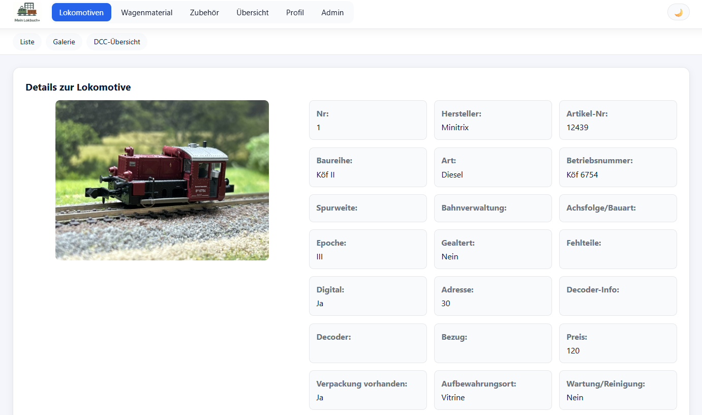The width and height of the screenshot is (702, 415).
Task: Click the Fehlteile field label
Action: 584,243
